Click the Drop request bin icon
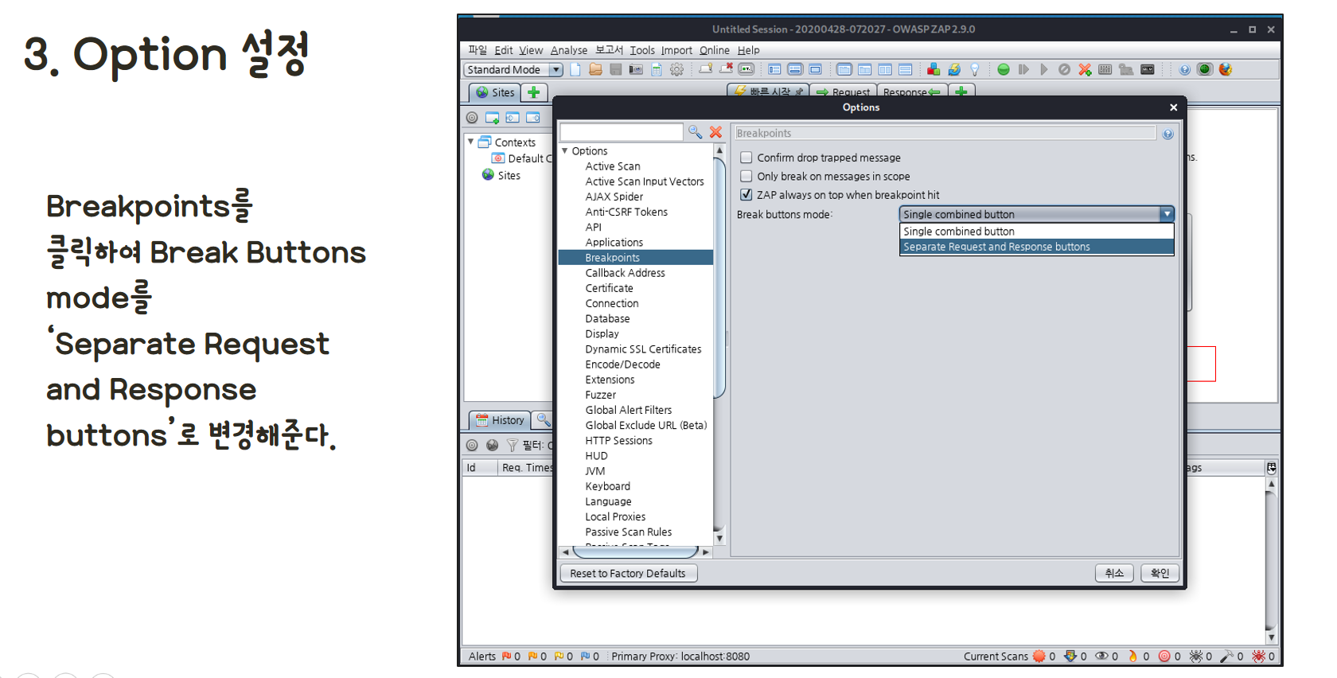Image resolution: width=1337 pixels, height=678 pixels. [1064, 70]
